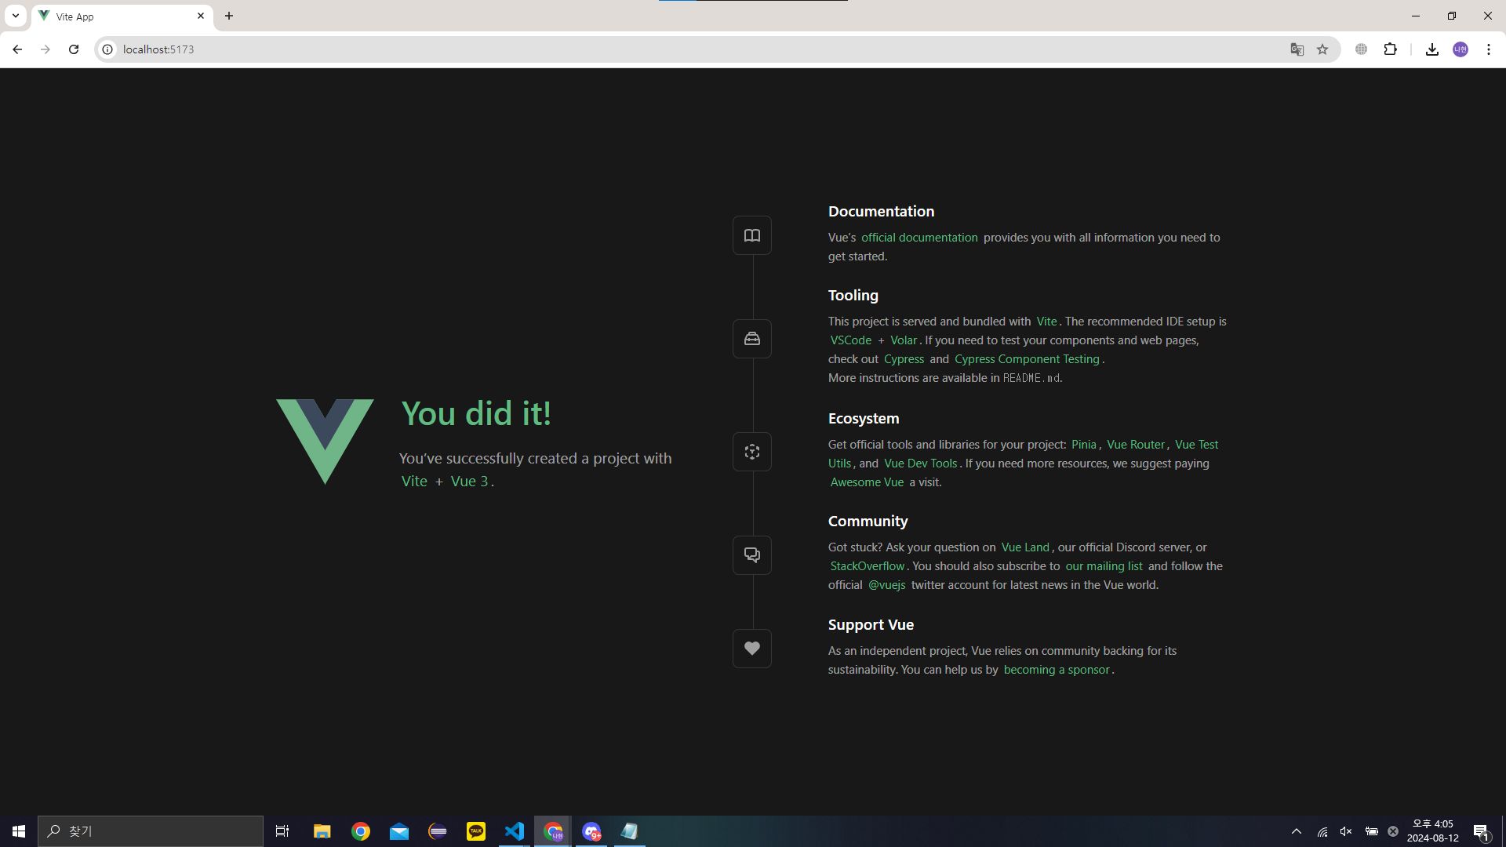Open the Pinia link
1506x847 pixels.
pos(1084,445)
